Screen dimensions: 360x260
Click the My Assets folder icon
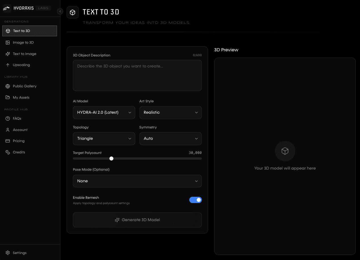8,98
